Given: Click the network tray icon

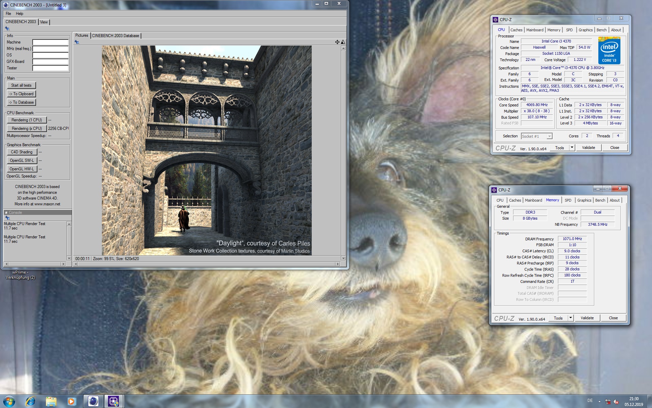Looking at the screenshot, I should [608, 402].
